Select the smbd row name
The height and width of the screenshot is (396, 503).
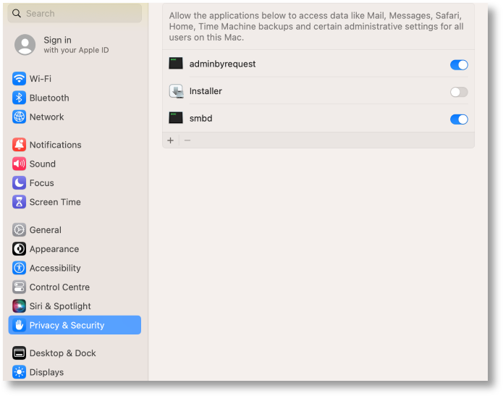(x=200, y=118)
